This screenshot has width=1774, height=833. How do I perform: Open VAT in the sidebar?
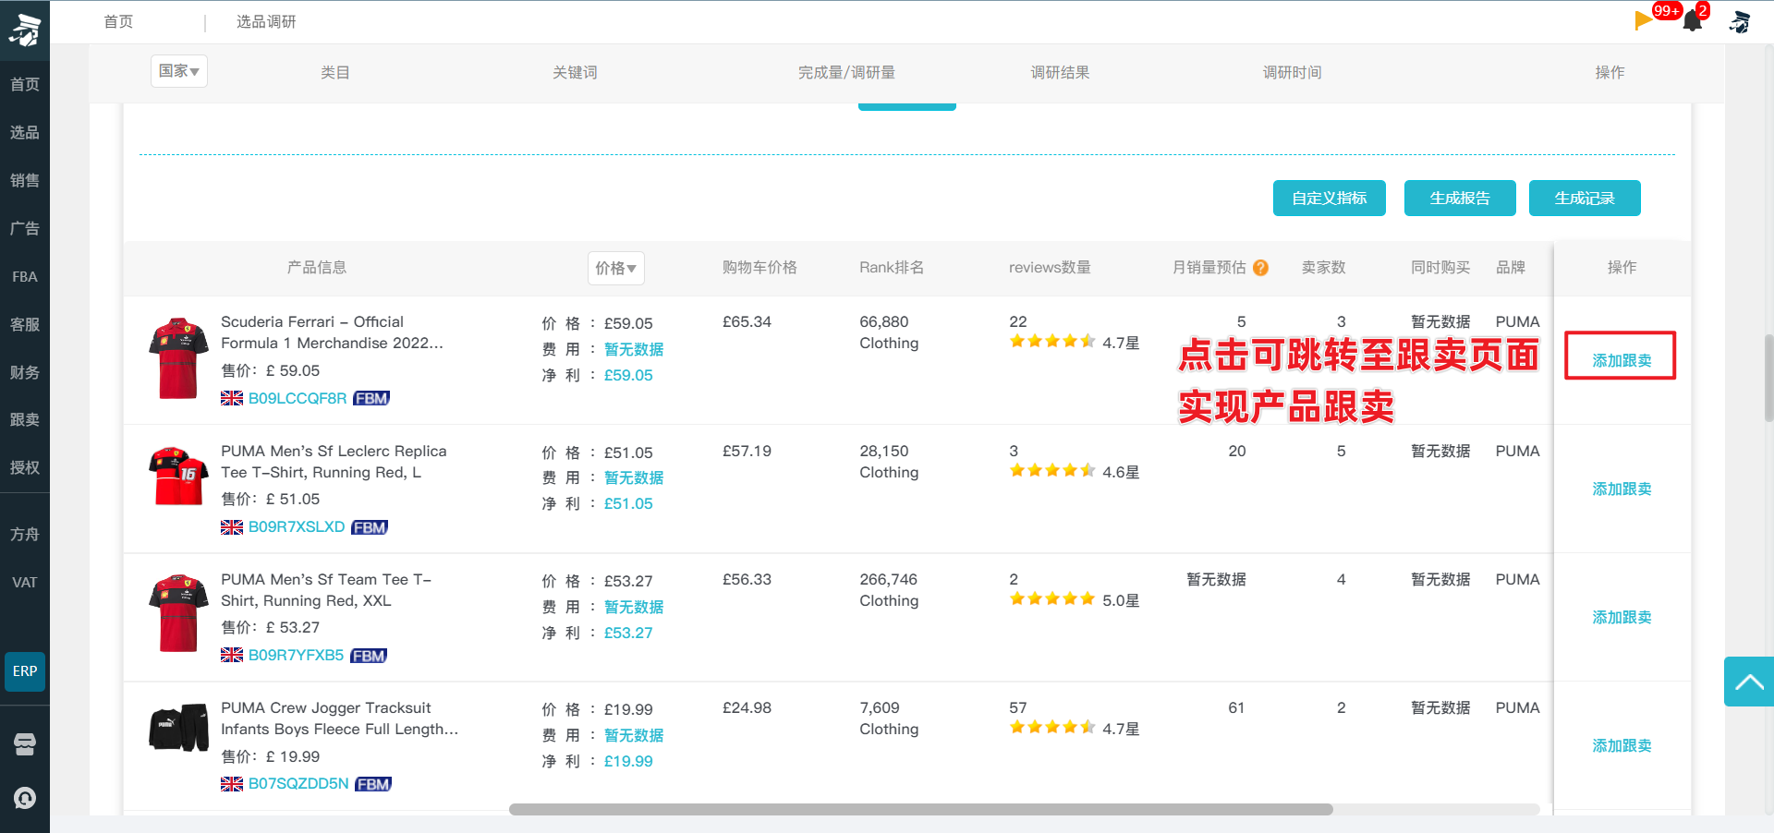(25, 583)
